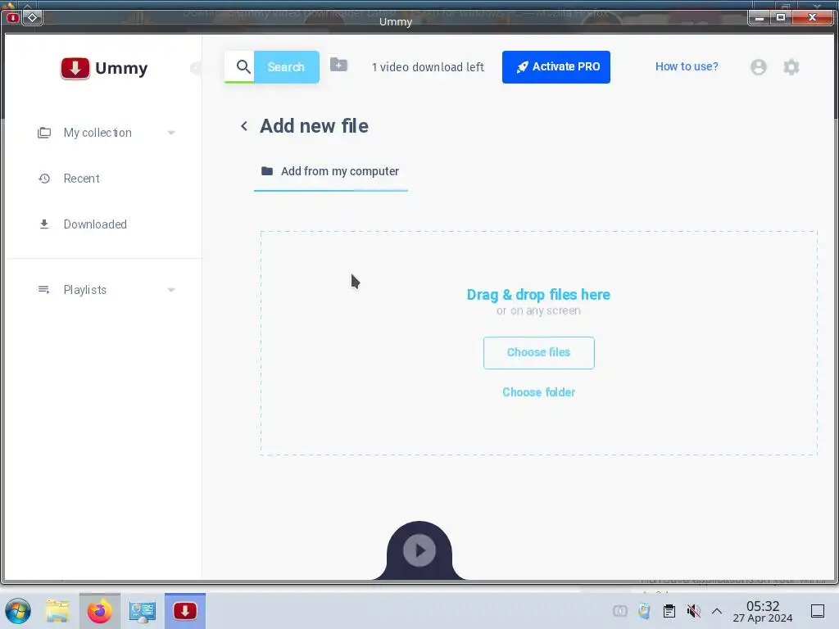This screenshot has height=629, width=839.
Task: Click the Ummy taskbar icon
Action: click(185, 611)
